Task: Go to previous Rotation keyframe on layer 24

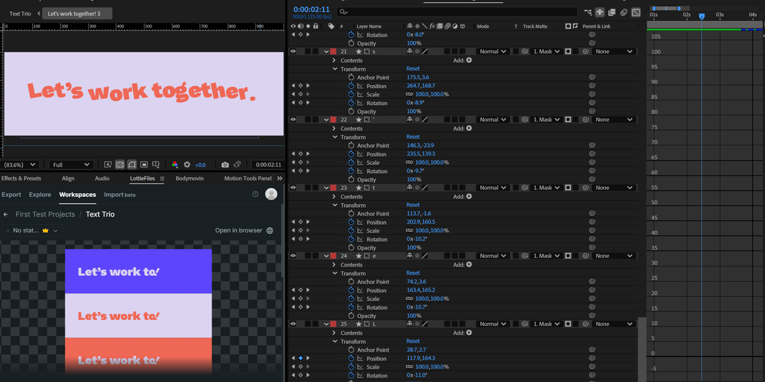Action: coord(293,307)
